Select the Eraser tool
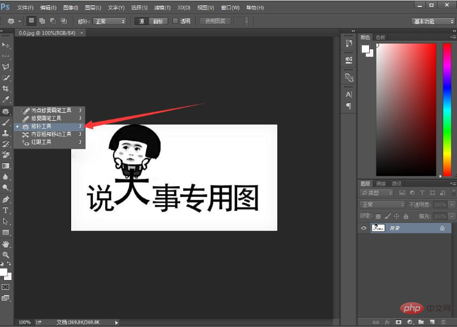Image resolution: width=457 pixels, height=327 pixels. coord(6,155)
